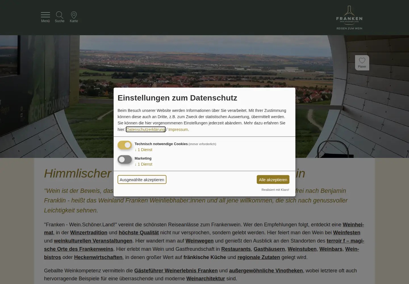This screenshot has width=409, height=284.
Task: Open the Weinstuben link
Action: [302, 249]
